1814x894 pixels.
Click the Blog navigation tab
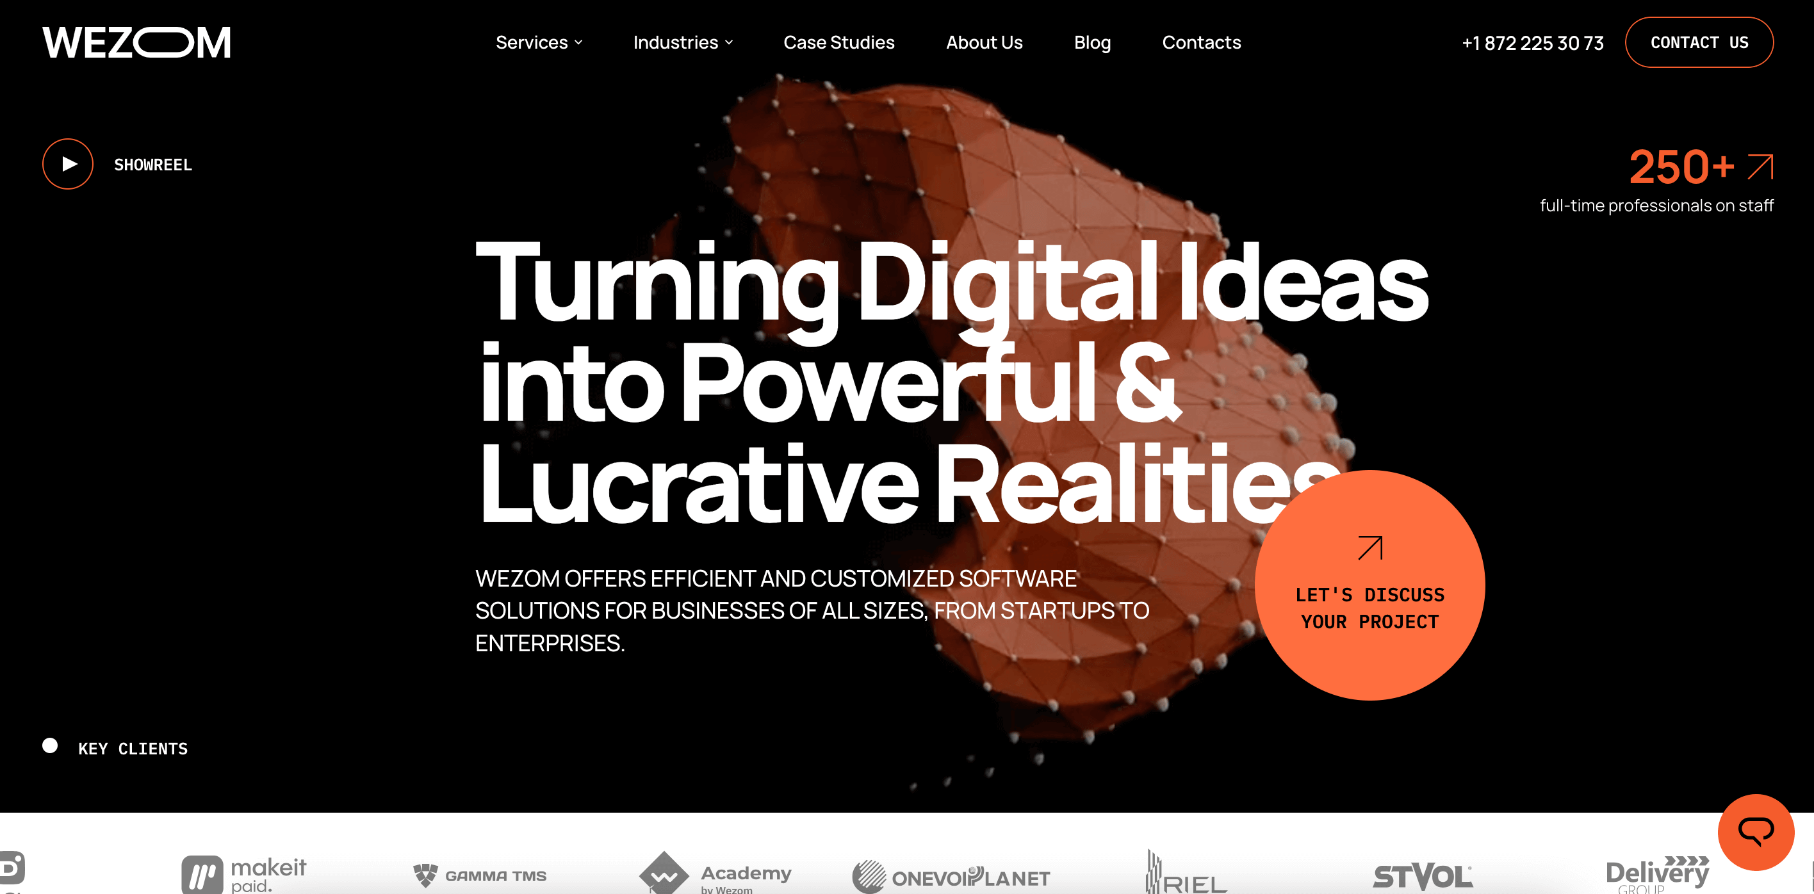click(1091, 43)
